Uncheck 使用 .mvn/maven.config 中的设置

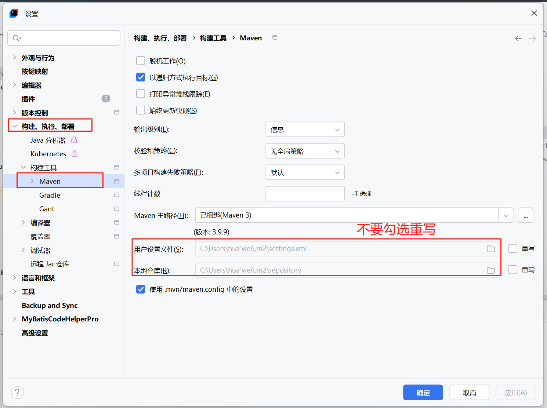click(x=141, y=289)
